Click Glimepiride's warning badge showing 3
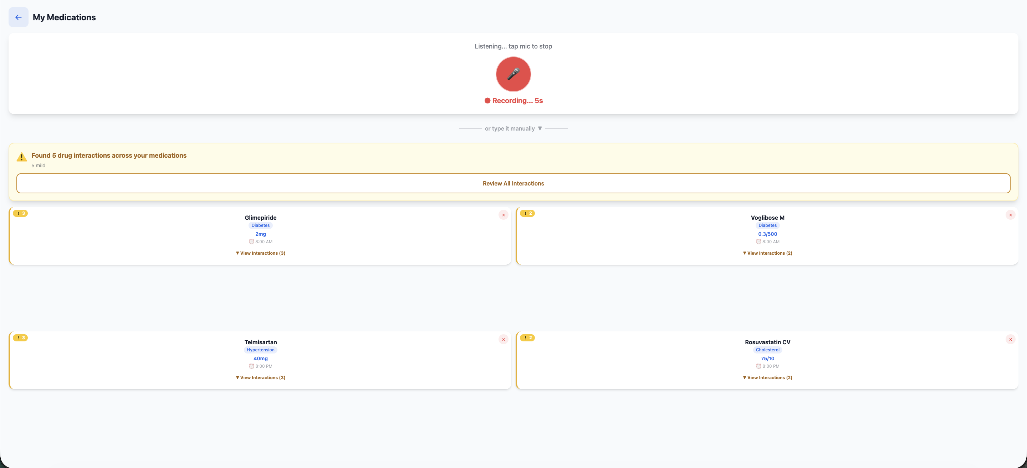Image resolution: width=1027 pixels, height=468 pixels. 20,213
